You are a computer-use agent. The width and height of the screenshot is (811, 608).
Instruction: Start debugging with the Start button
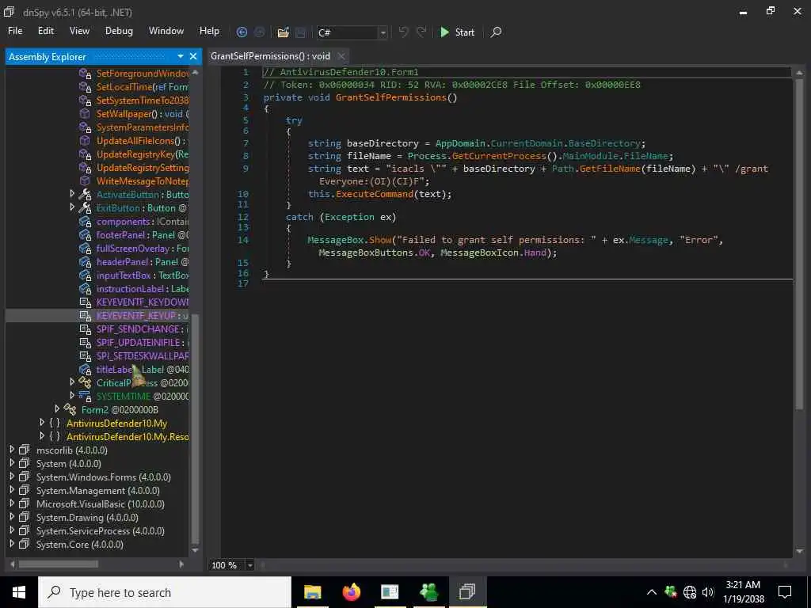[457, 32]
